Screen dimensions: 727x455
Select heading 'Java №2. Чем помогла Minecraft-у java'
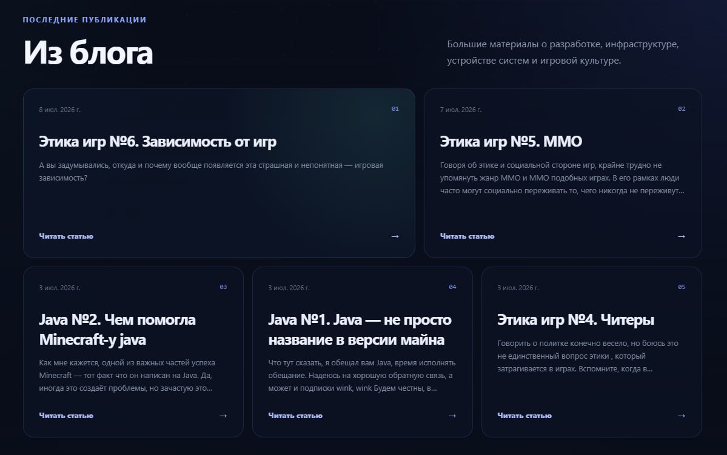point(117,330)
